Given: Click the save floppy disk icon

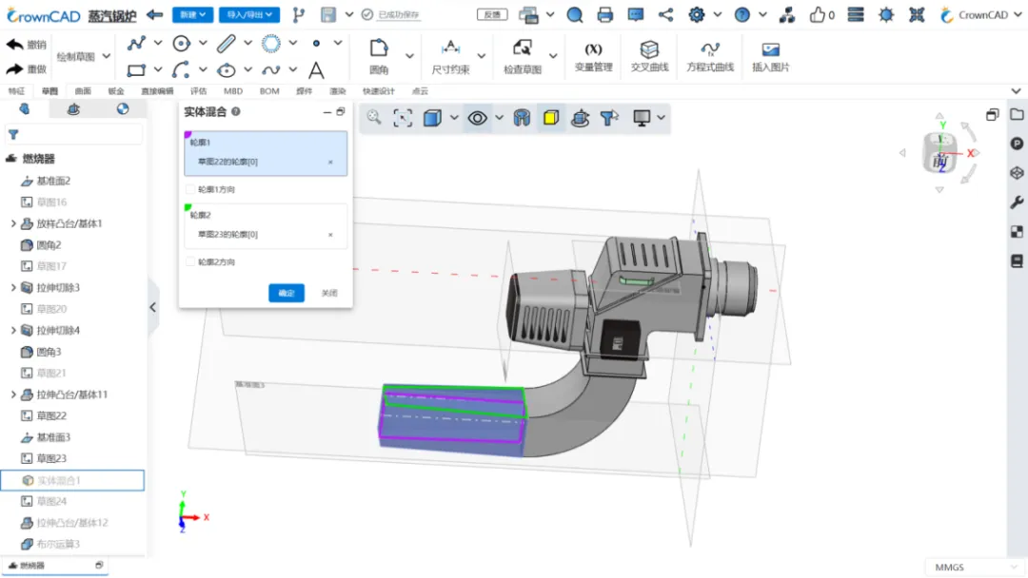Looking at the screenshot, I should pos(328,14).
